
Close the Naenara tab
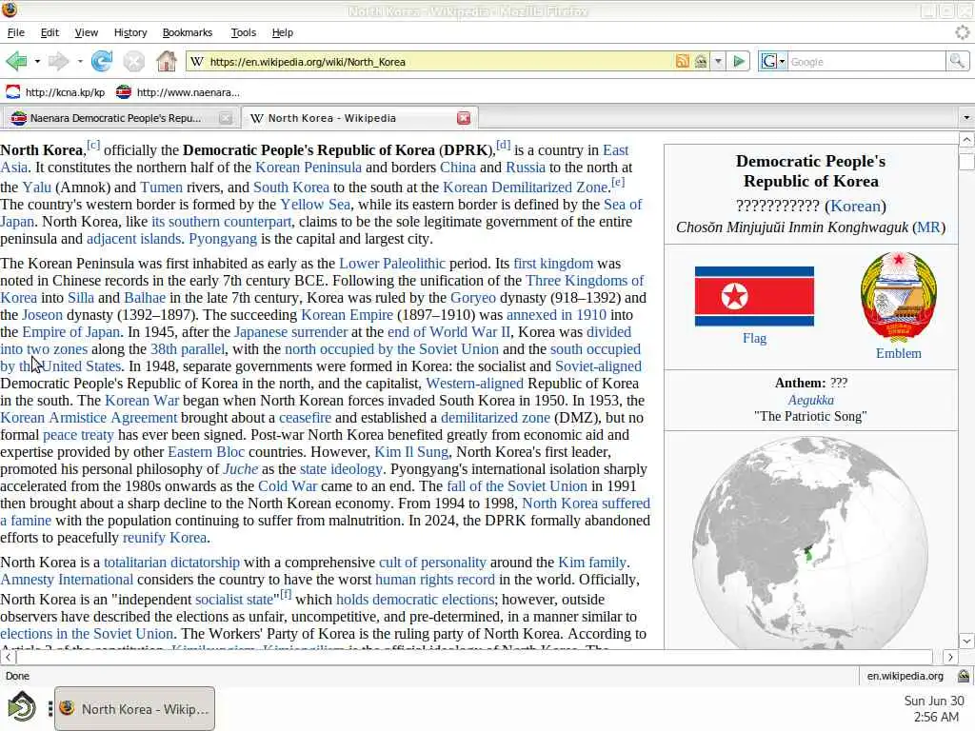226,118
